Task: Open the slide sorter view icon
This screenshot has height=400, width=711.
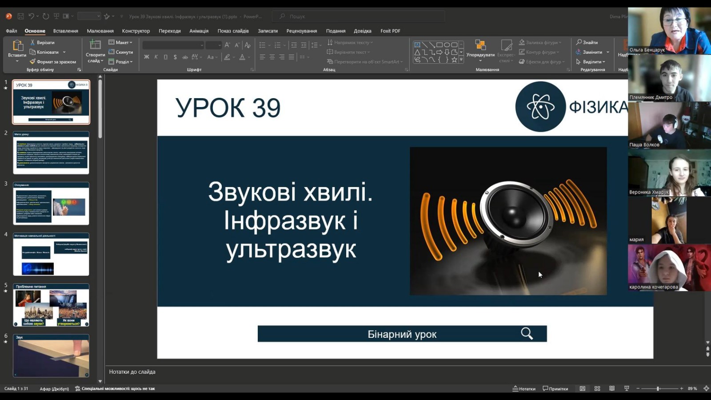Action: 597,388
